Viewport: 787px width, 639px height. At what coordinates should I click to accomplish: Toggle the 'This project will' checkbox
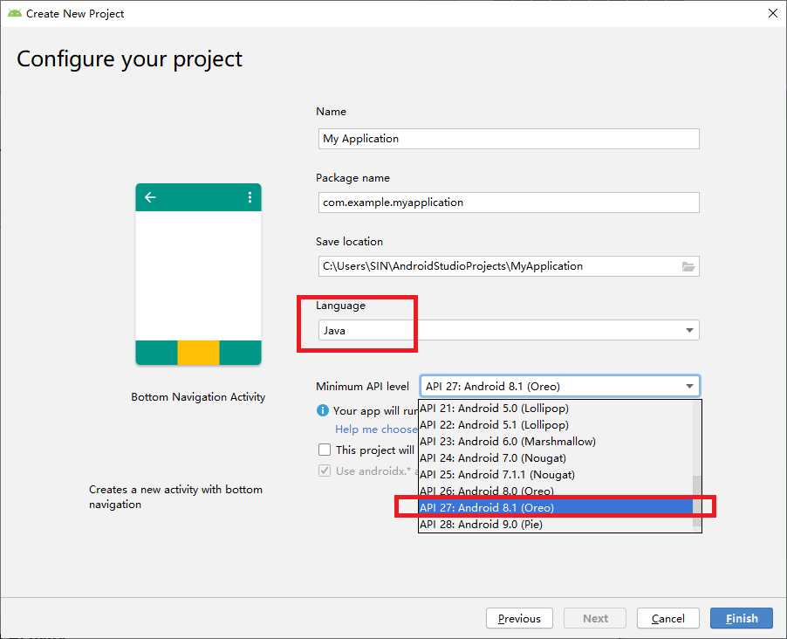pos(325,449)
